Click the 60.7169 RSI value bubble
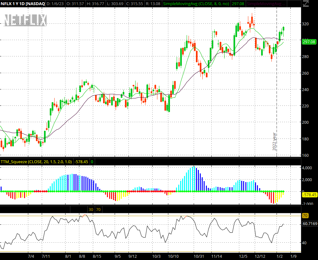This screenshot has width=318, height=260. (310, 224)
